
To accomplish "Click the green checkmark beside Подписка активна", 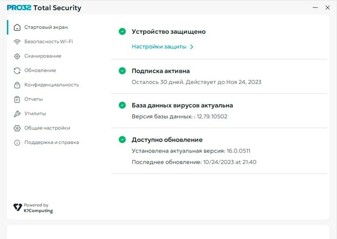I will (x=122, y=71).
